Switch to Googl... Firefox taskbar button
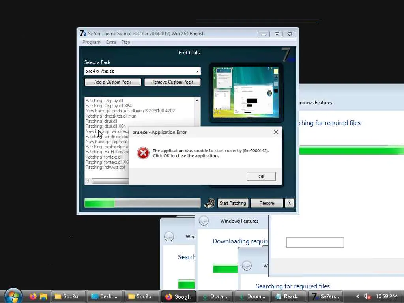Screen dimensions: 404x303 [178, 296]
